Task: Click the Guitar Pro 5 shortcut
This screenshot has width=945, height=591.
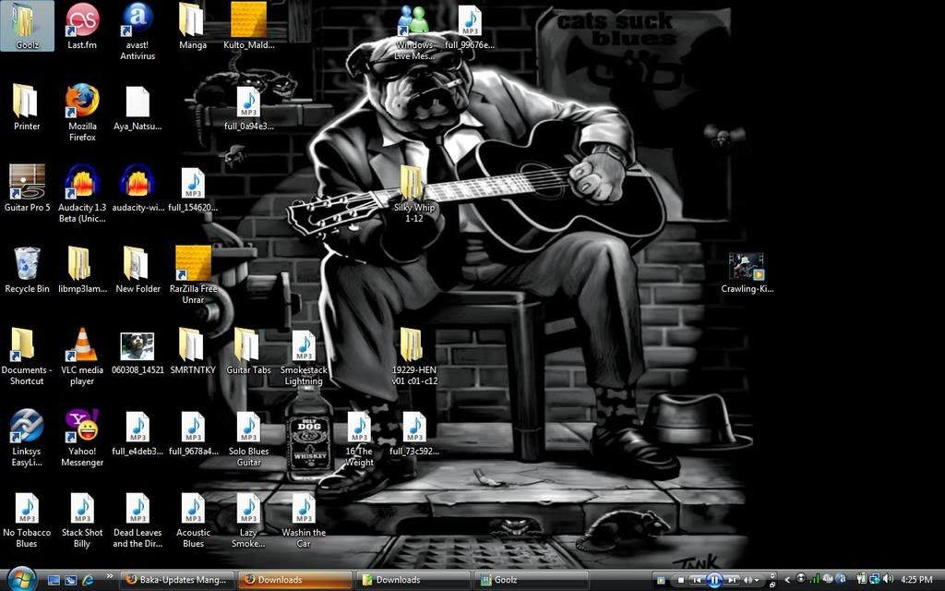Action: pos(27,187)
